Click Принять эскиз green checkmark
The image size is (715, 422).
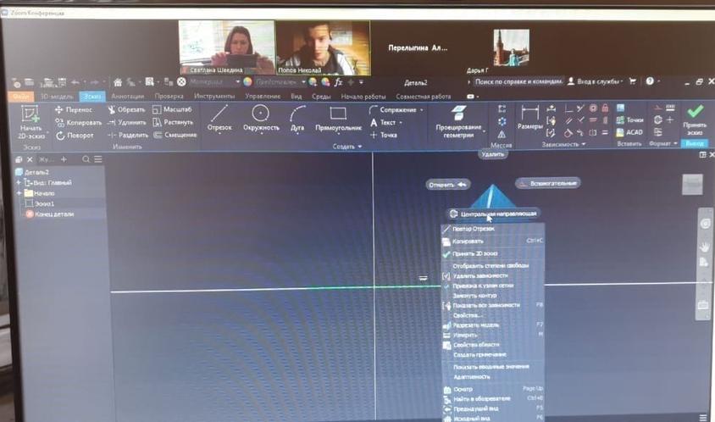coord(695,119)
